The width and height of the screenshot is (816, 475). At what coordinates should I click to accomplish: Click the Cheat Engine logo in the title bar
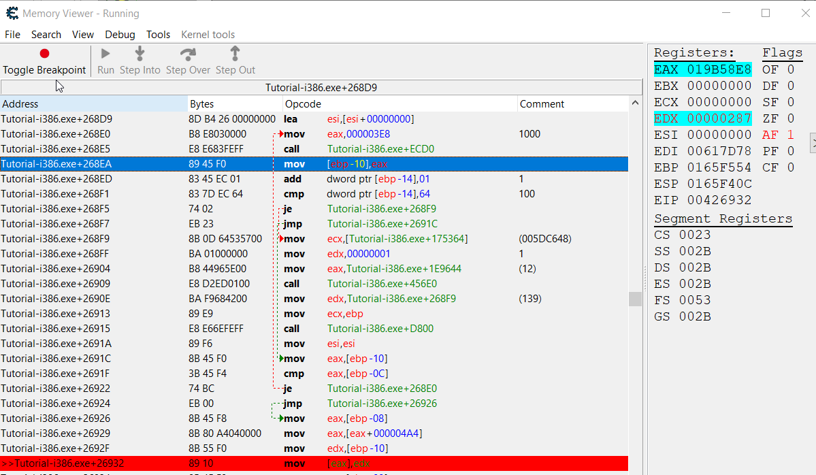coord(12,12)
